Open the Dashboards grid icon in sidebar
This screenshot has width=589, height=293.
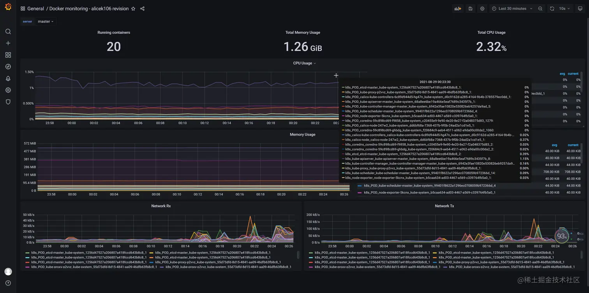8,55
